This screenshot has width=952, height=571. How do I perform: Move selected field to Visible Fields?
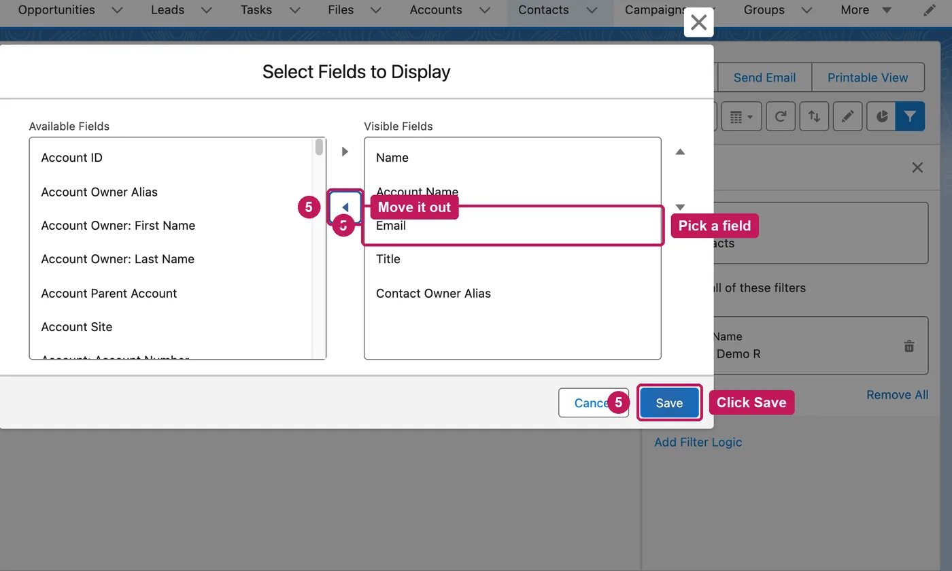coord(345,152)
